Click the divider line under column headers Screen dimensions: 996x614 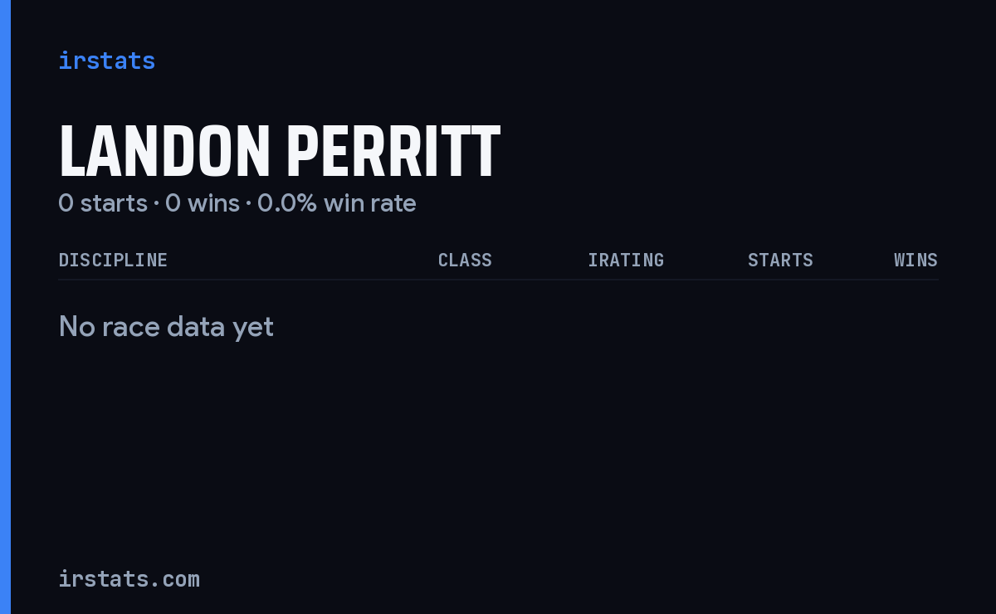(x=498, y=280)
